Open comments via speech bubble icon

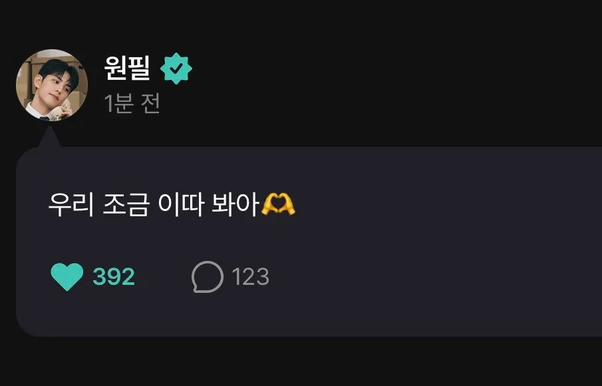tap(208, 277)
